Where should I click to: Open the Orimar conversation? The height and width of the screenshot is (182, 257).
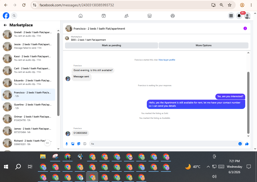tap(28, 119)
